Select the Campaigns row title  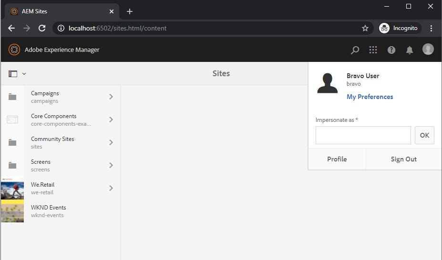click(x=45, y=93)
